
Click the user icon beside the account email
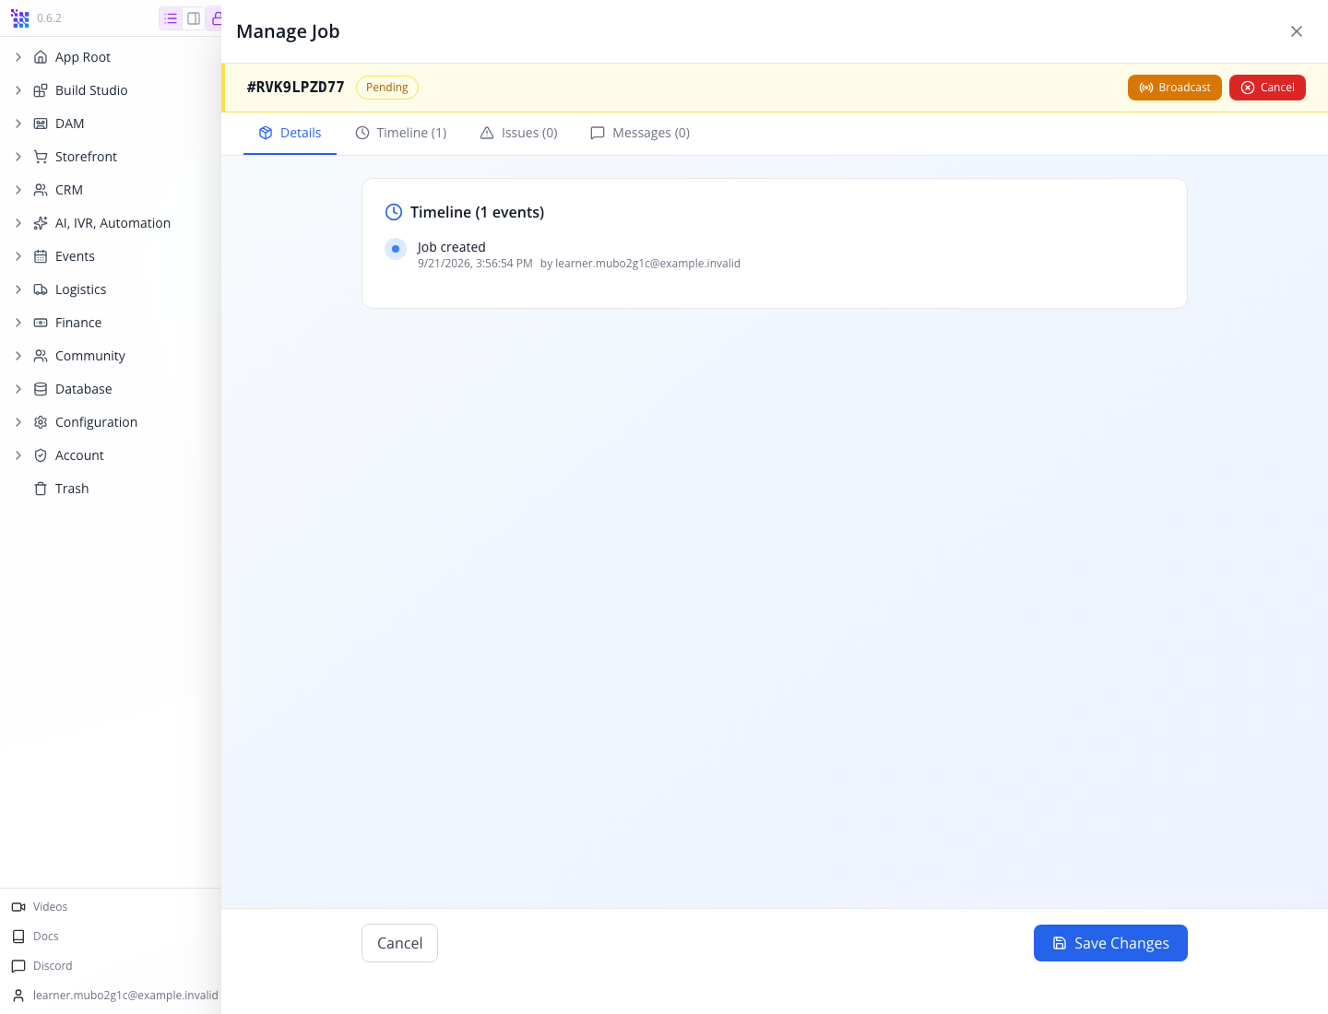tap(18, 996)
